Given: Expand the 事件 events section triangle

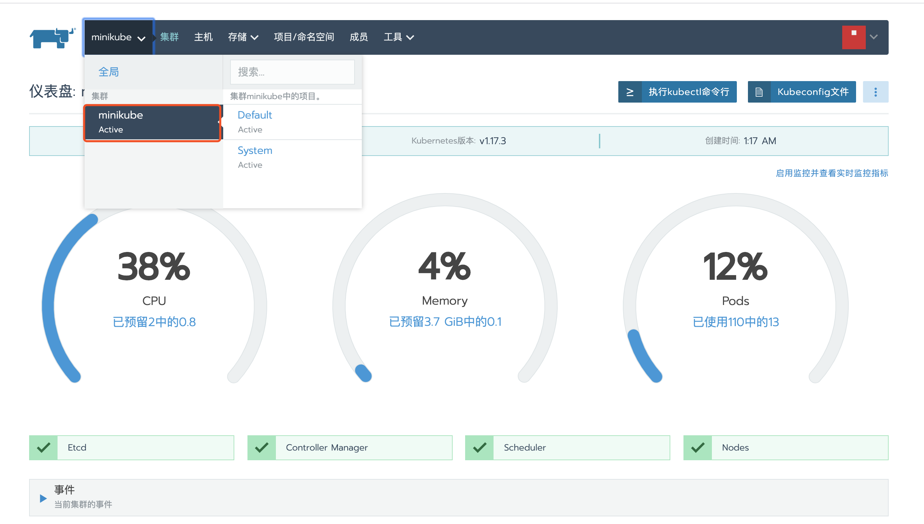Looking at the screenshot, I should click(x=43, y=498).
